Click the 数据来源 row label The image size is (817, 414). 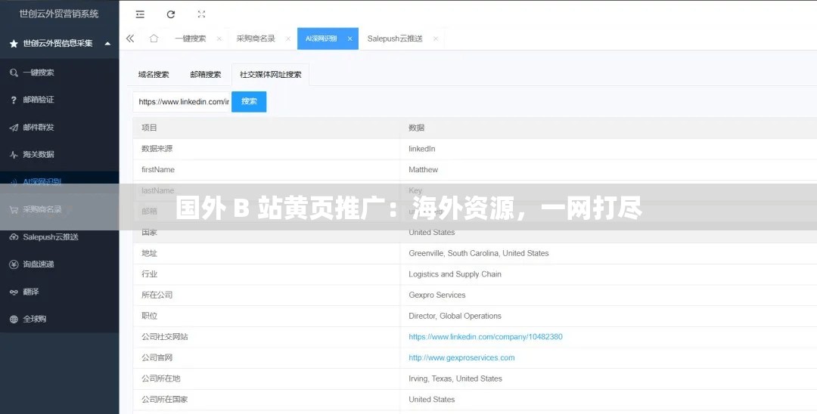point(157,149)
